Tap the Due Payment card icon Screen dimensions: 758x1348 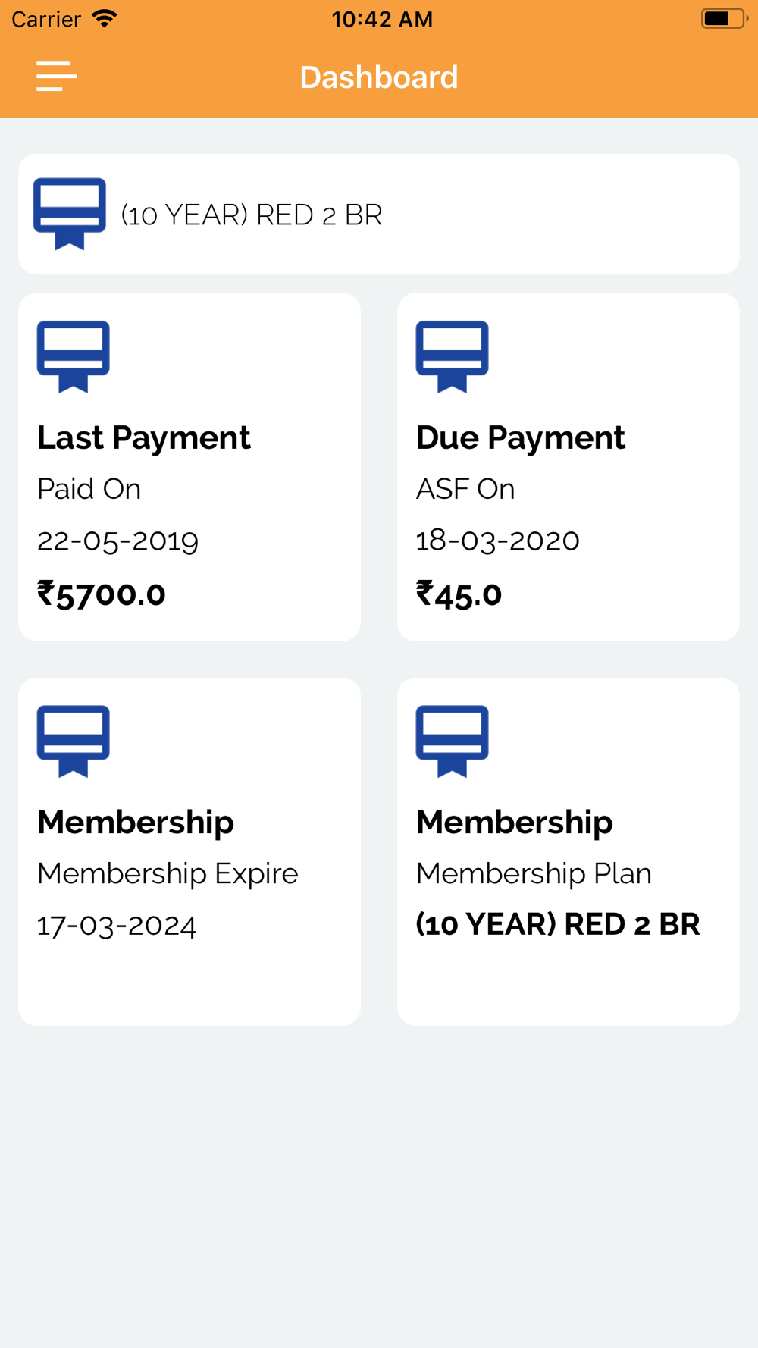(453, 356)
